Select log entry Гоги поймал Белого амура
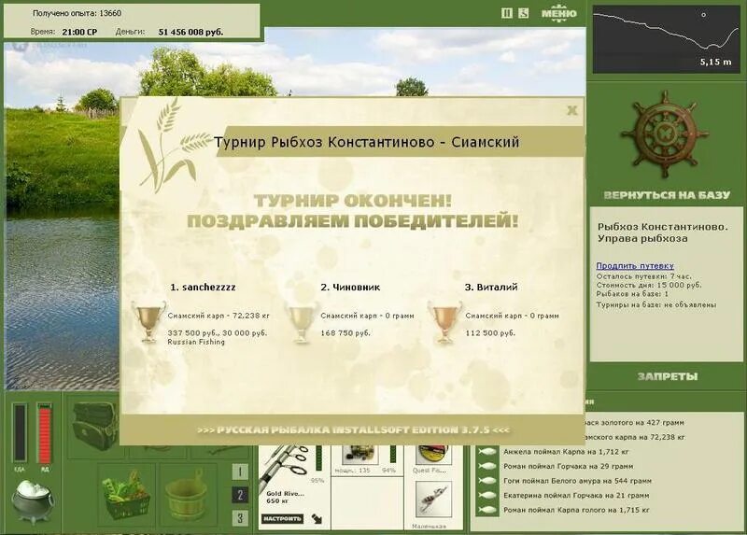This screenshot has height=535, width=747. (577, 481)
